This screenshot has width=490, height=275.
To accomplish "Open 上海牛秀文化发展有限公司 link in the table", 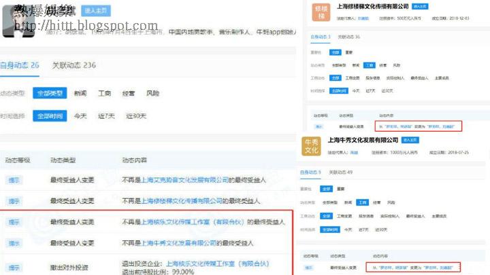I will tap(178, 243).
